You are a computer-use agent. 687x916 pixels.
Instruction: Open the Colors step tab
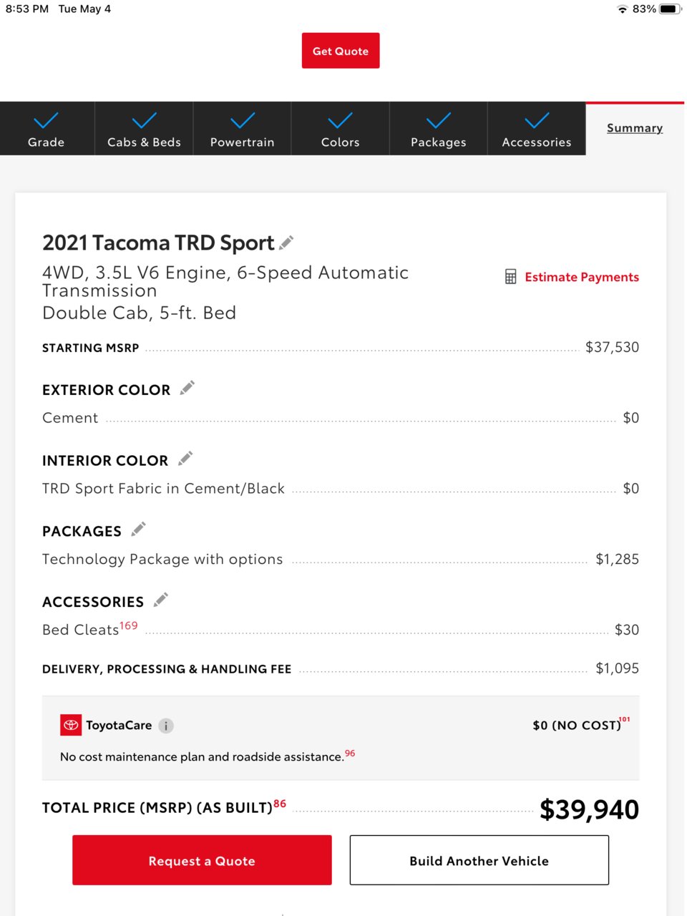[x=340, y=129]
